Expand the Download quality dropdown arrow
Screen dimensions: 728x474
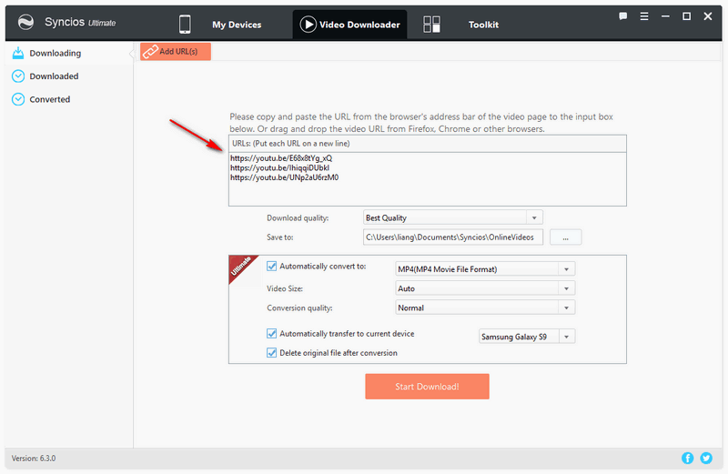click(x=534, y=217)
